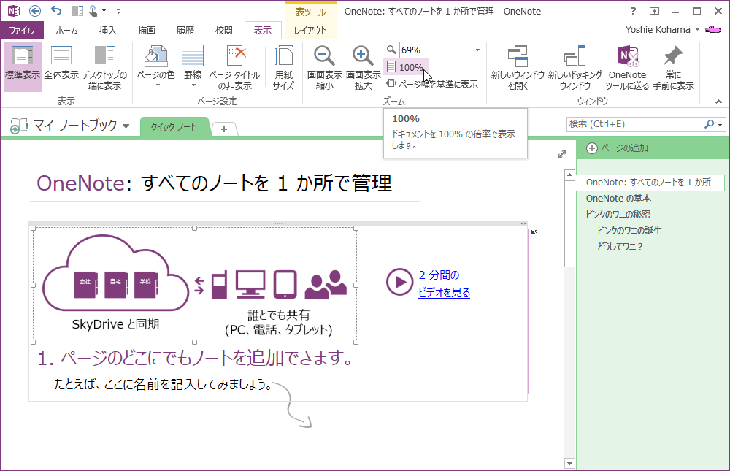Viewport: 730px width, 471px height.
Task: Click page scrollbar up arrow
Action: point(569,175)
